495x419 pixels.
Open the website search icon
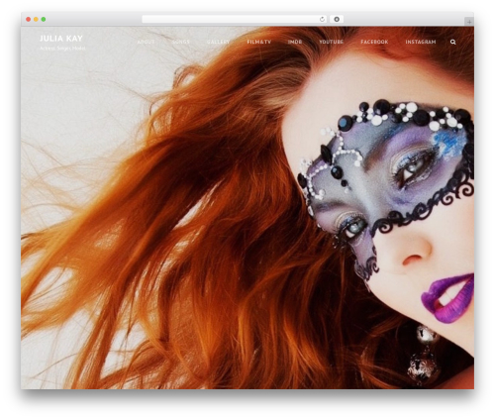(453, 42)
